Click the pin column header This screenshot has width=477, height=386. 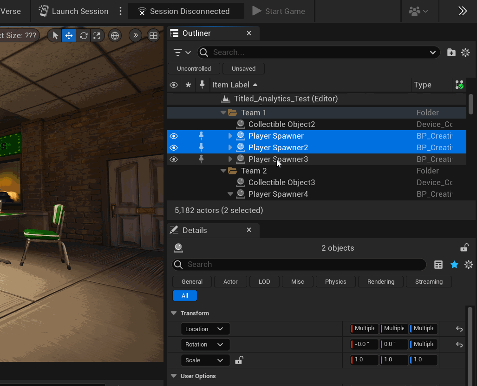202,85
